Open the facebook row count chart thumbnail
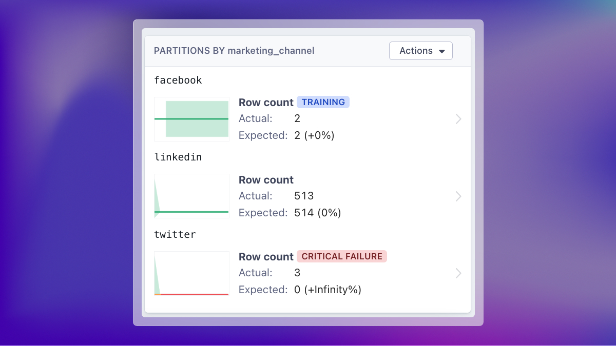616x346 pixels. click(x=191, y=119)
